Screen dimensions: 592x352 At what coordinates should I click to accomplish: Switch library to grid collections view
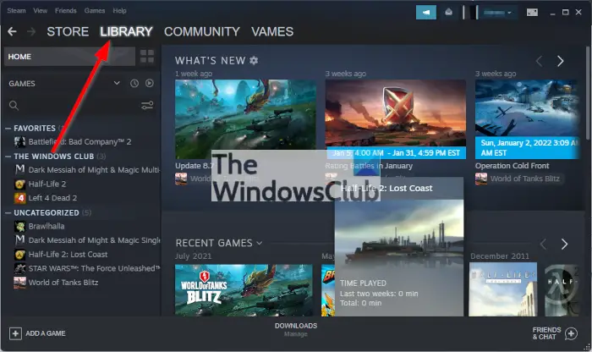(147, 57)
